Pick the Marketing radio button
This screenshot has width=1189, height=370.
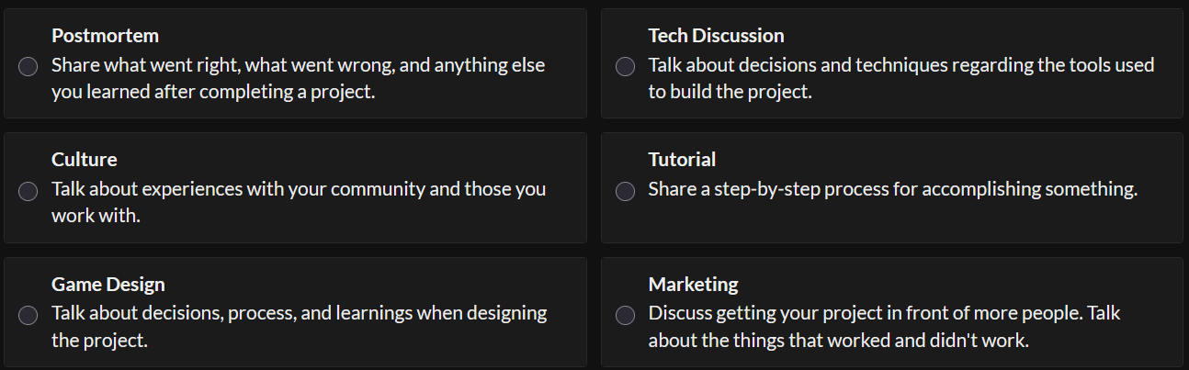(625, 315)
